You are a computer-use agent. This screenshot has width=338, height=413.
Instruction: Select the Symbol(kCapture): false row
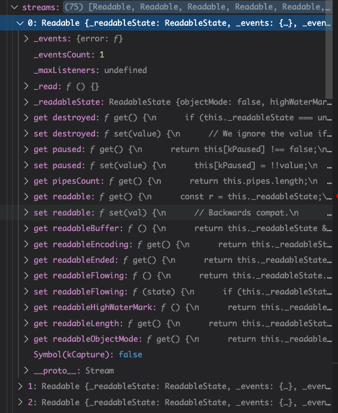pos(166,355)
